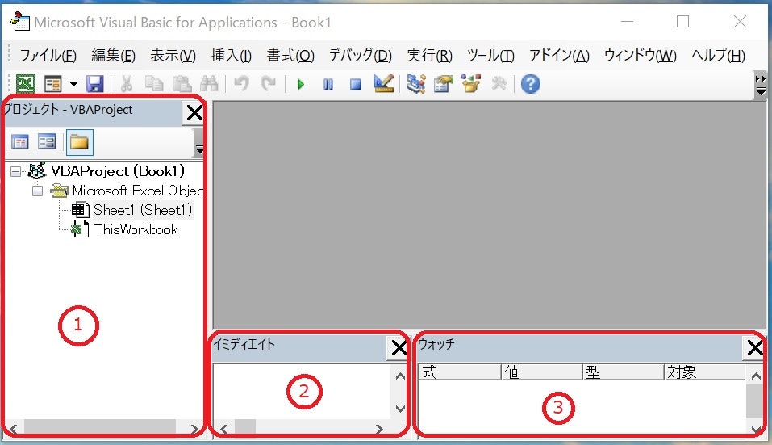Open Visual Basic Help question icon

coord(530,84)
